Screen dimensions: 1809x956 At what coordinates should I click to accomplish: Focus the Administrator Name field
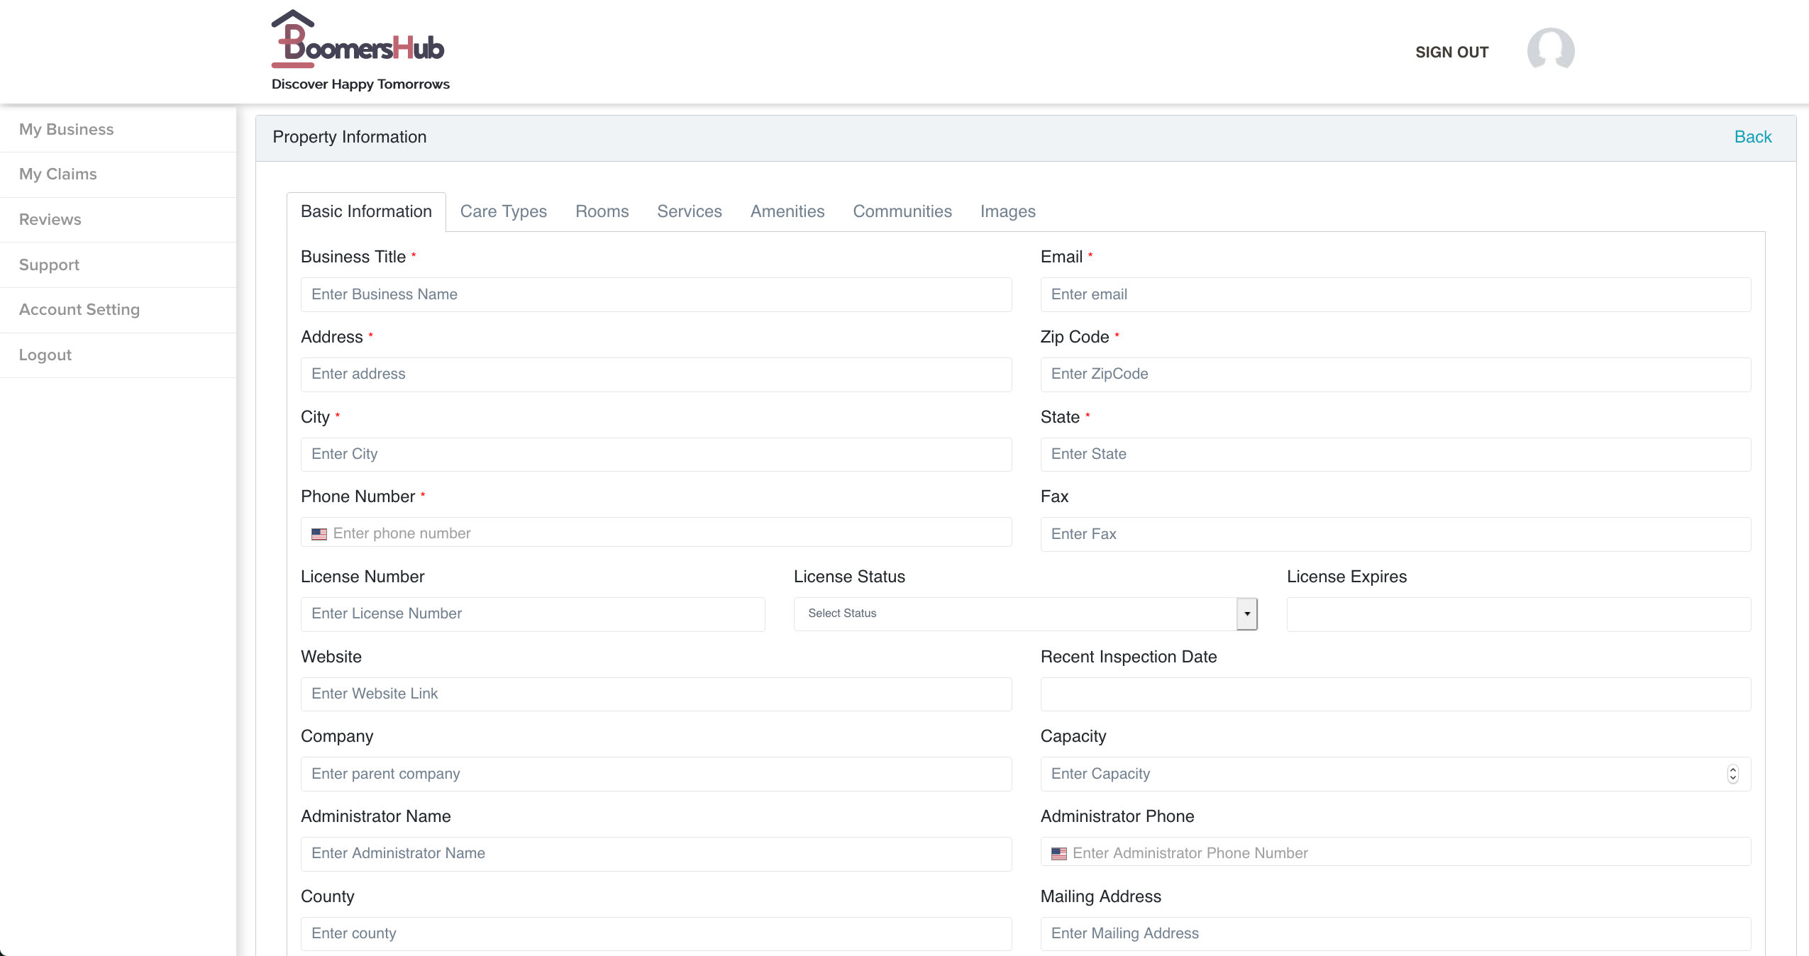point(656,854)
